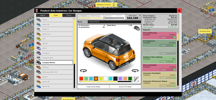Select the blue Sedan M car icon
The height and width of the screenshot is (100, 216).
click(39, 25)
